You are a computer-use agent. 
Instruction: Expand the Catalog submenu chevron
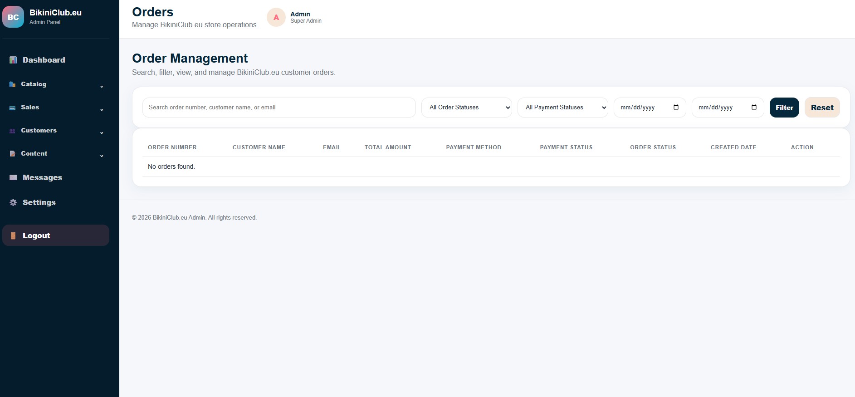[x=102, y=86]
